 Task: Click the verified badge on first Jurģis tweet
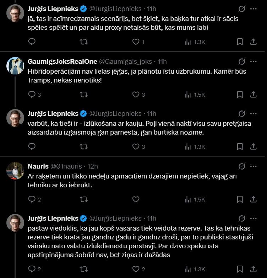point(83,8)
